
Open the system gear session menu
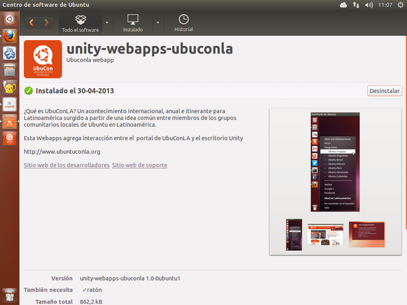click(x=400, y=5)
